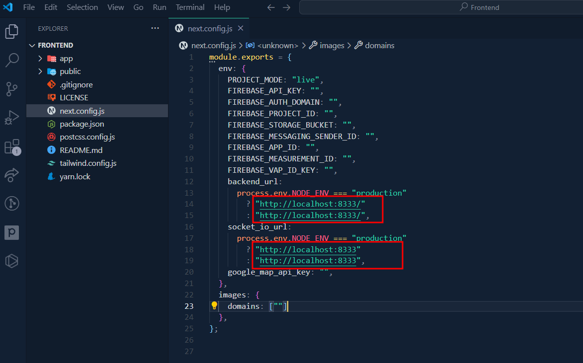Viewport: 583px width, 363px height.
Task: Select the next.config.js editor tab
Action: pyautogui.click(x=209, y=29)
